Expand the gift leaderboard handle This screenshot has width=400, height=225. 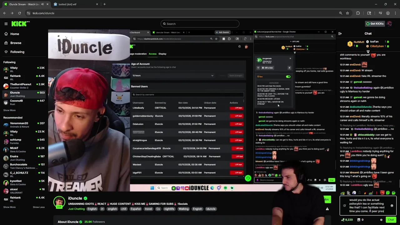[x=368, y=52]
